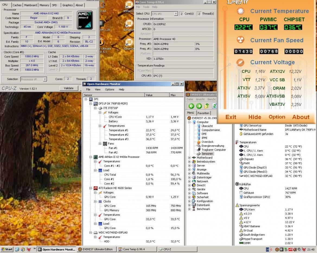The width and height of the screenshot is (317, 253).
Task: Click EVEREST folder-up toolbar icon
Action: (x=207, y=106)
